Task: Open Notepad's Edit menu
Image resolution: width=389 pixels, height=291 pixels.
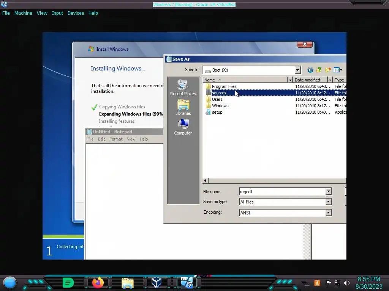Action: (x=101, y=139)
